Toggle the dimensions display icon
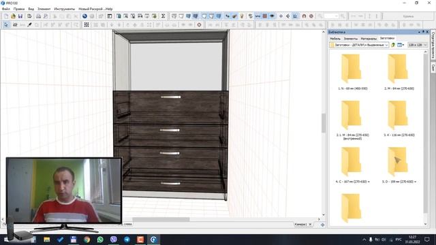This screenshot has height=245, width=436. [258, 16]
